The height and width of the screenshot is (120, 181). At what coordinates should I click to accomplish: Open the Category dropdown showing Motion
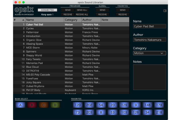click(x=149, y=53)
